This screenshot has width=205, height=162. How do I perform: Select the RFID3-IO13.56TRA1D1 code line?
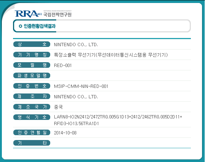click(76, 124)
